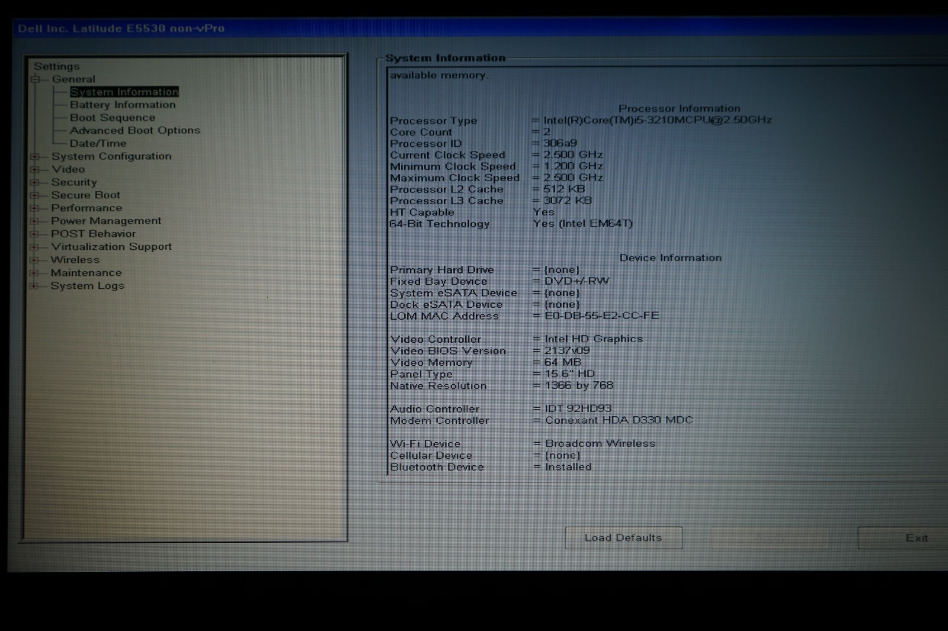Select Wireless category label

click(75, 260)
